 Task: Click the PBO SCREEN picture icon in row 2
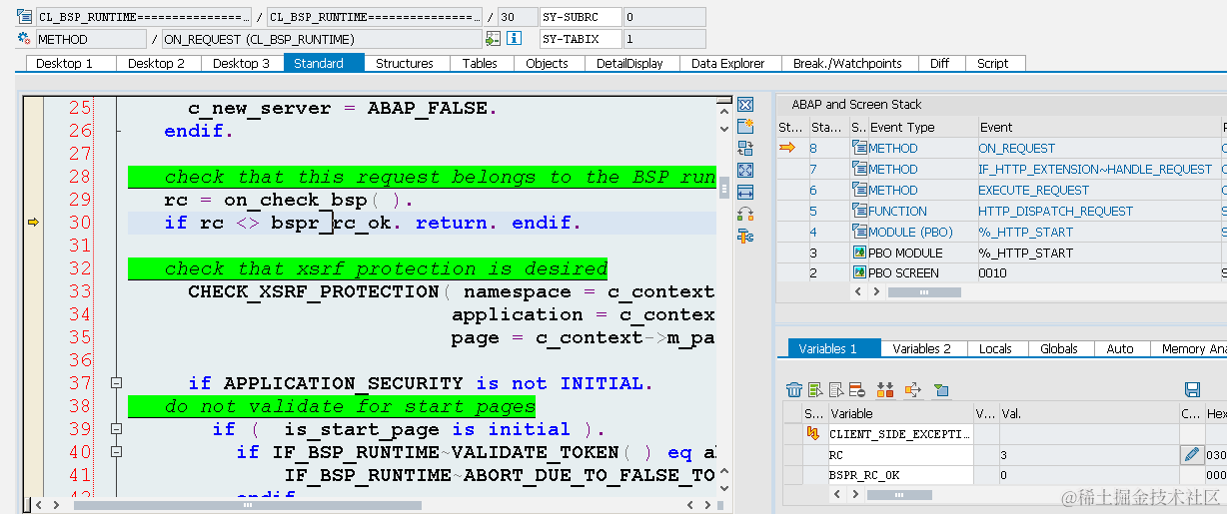click(x=859, y=272)
